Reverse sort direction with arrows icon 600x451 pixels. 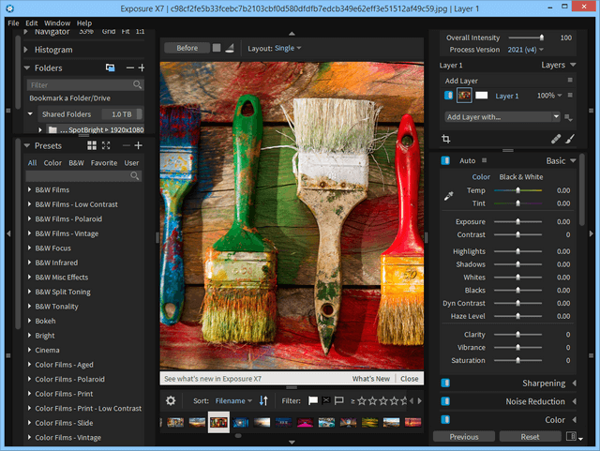coord(263,400)
